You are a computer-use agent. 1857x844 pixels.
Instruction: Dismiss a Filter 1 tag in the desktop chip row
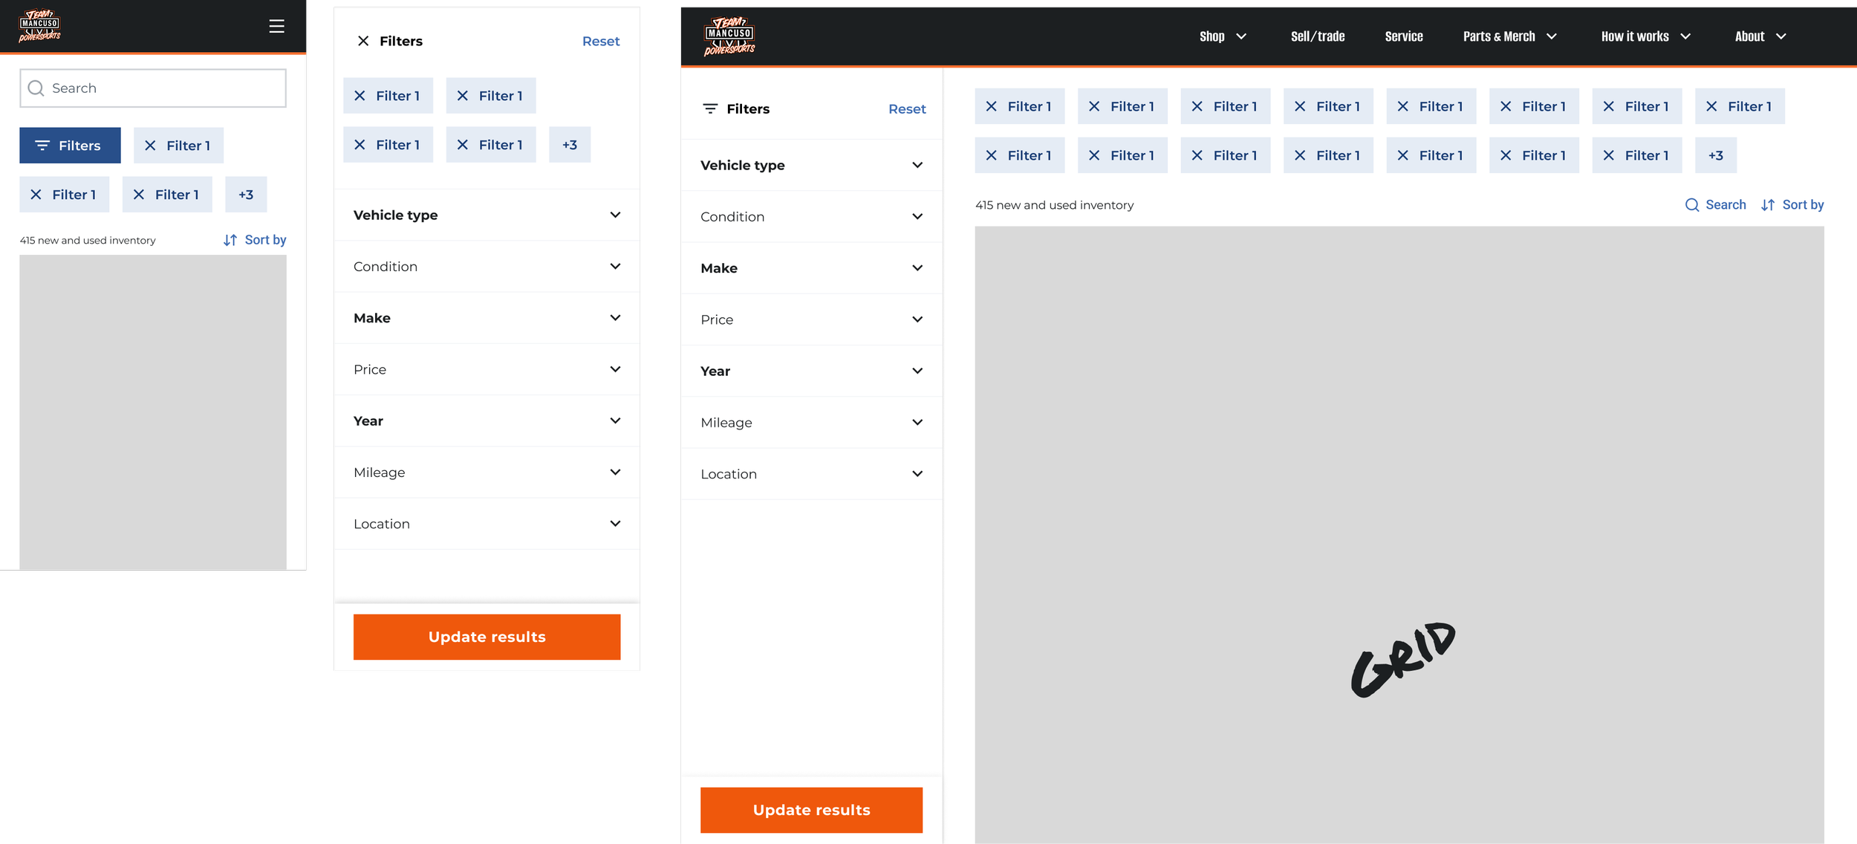991,105
